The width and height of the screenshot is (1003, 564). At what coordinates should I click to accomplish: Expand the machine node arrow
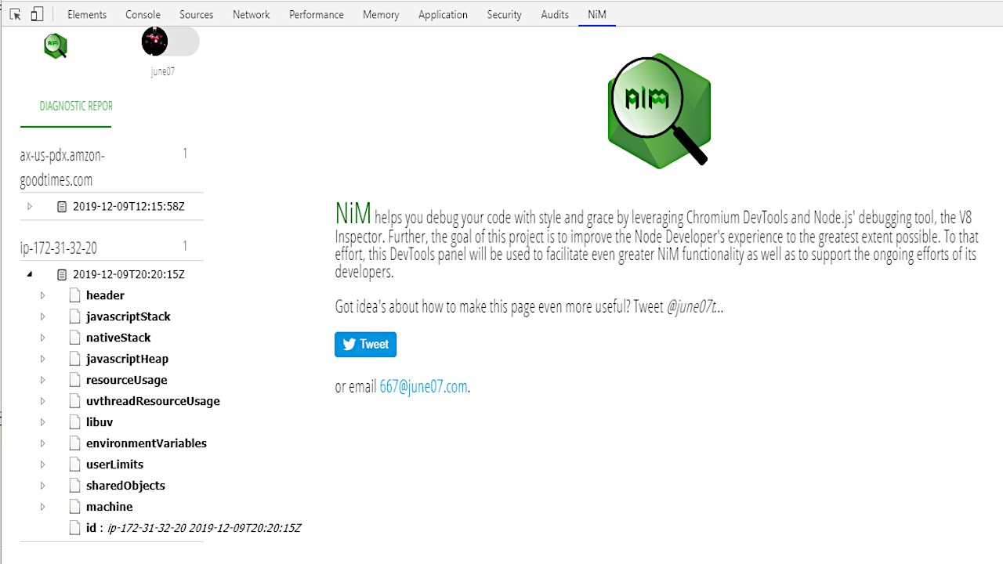[43, 507]
